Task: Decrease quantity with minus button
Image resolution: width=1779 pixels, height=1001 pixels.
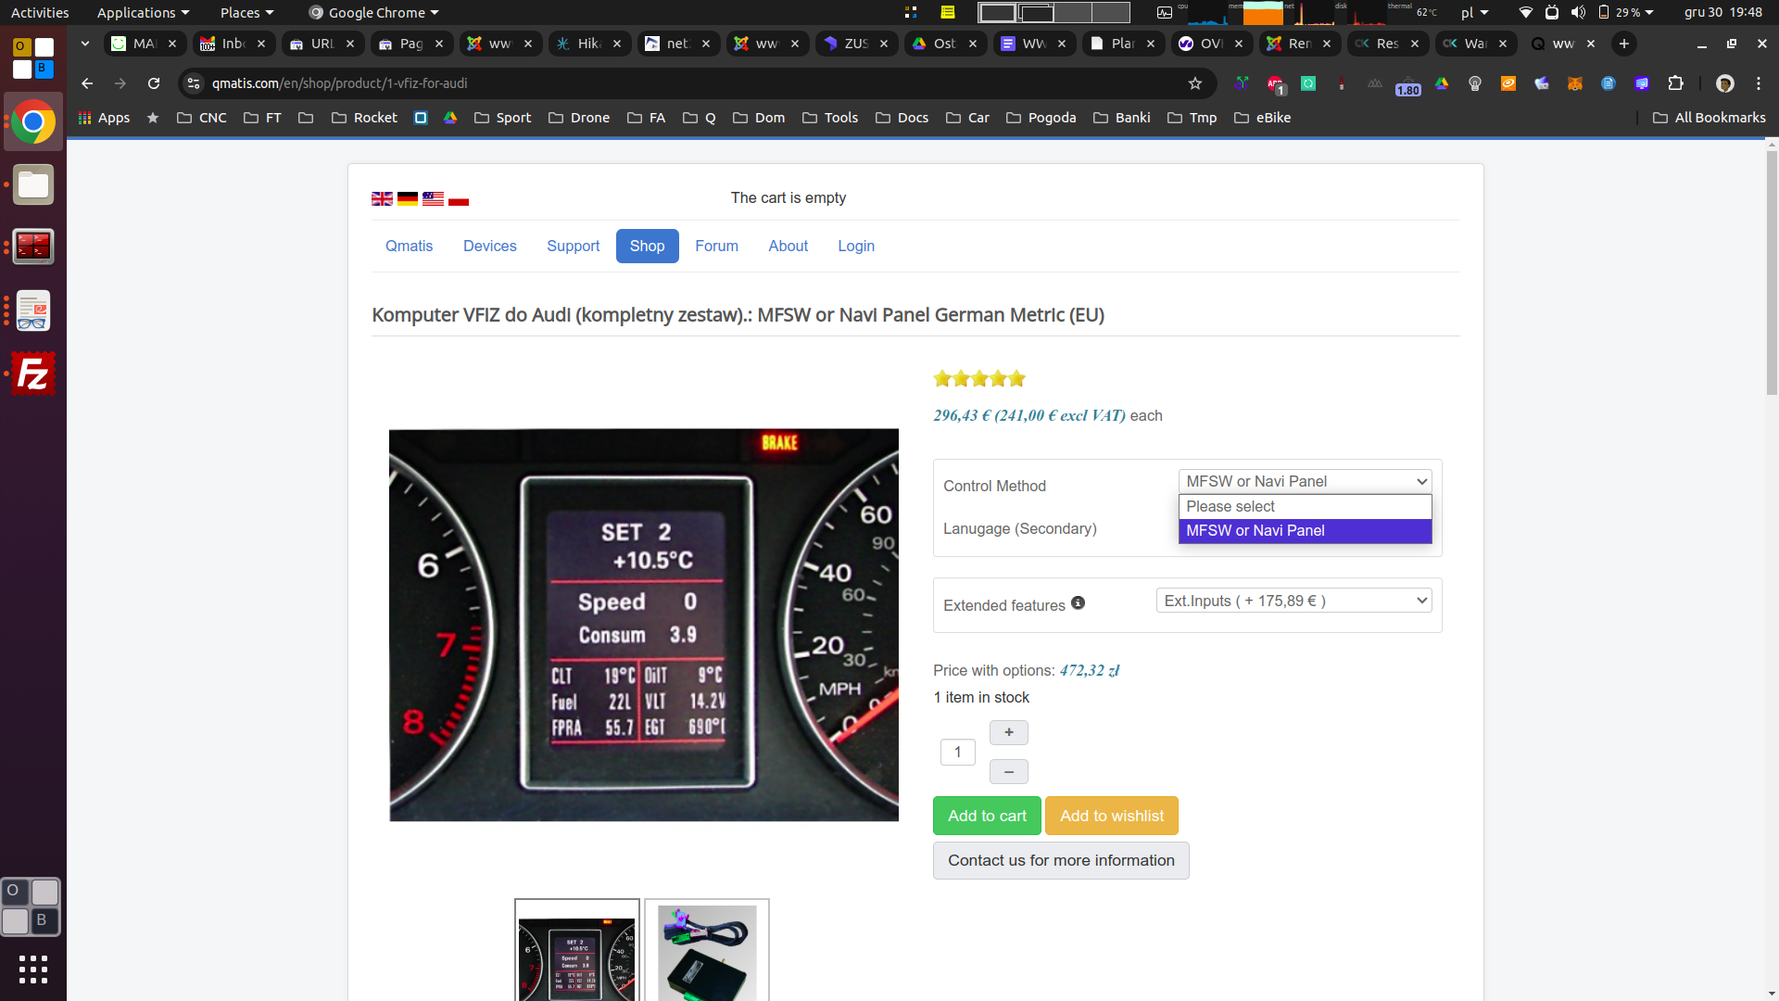Action: click(x=1008, y=771)
